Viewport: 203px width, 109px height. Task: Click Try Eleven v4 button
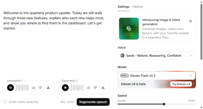pos(181,84)
